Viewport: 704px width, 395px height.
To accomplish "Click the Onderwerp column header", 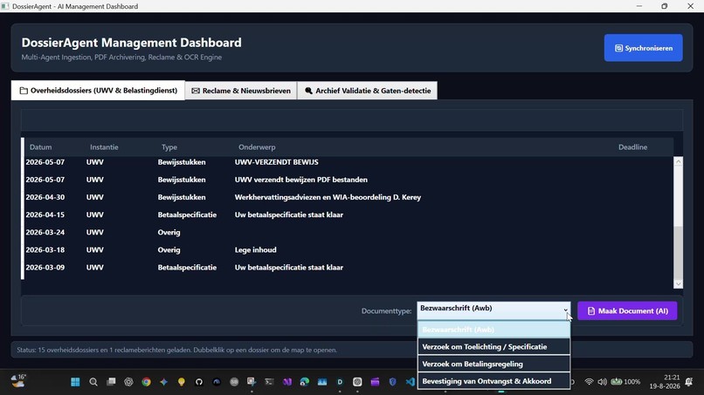I will click(257, 147).
